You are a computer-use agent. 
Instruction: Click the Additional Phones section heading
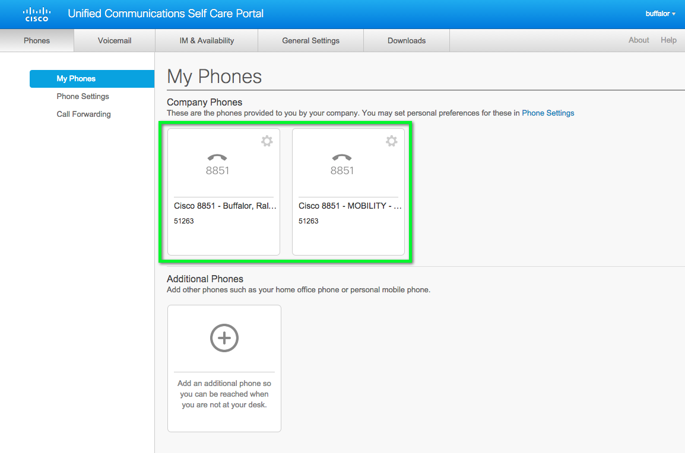tap(205, 279)
